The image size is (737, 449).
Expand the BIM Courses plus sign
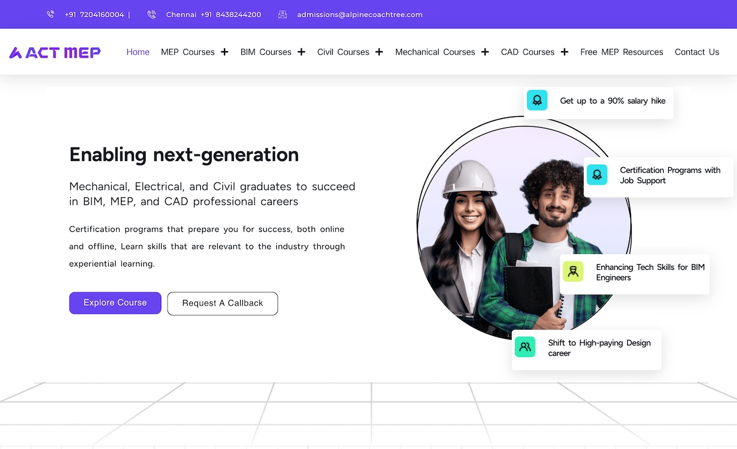coord(301,52)
